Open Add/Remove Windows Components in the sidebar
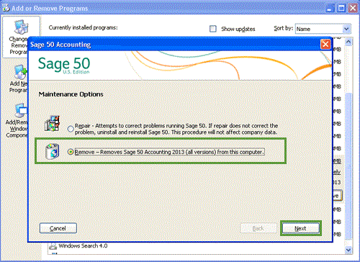Viewport: 360px width, 262px height. (17, 121)
